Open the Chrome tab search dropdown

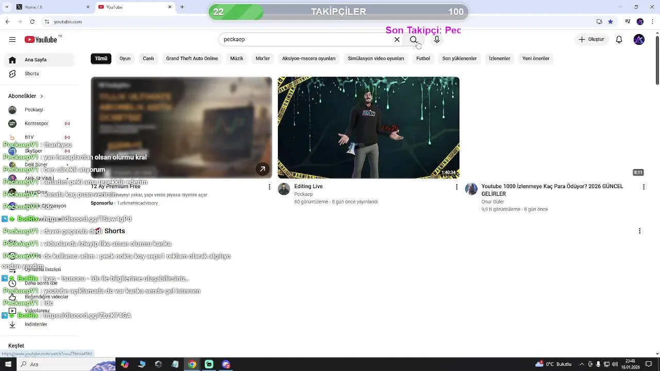[7, 7]
